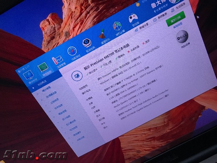Click the 'DDR3L 1600MHz' memory value

coord(123,92)
